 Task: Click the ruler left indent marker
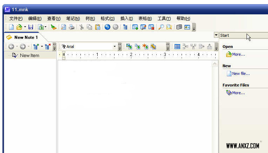[64, 58]
